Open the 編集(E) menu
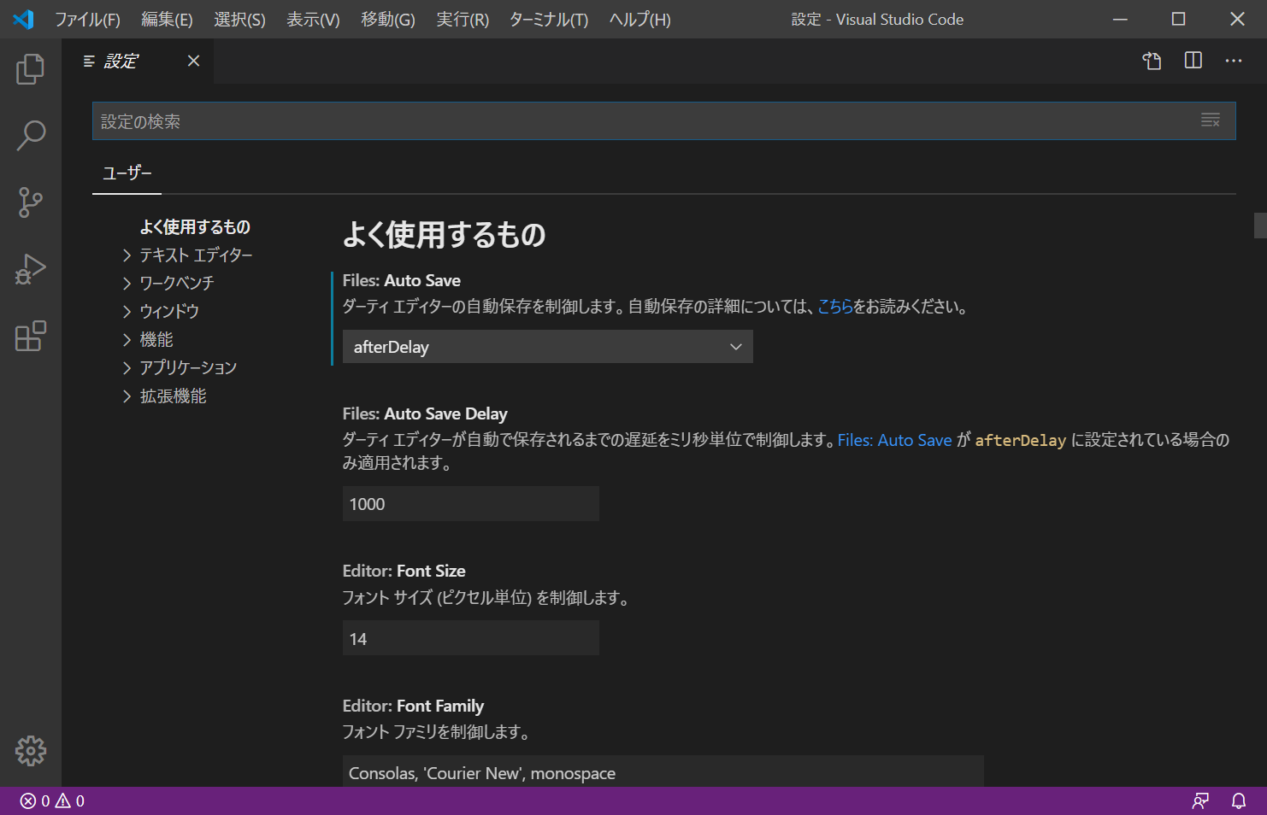1267x815 pixels. click(x=167, y=19)
